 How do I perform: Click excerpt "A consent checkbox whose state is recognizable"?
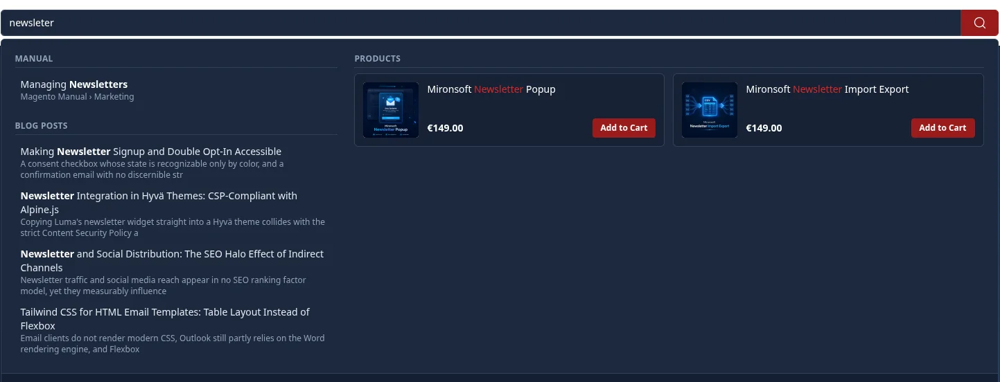(x=152, y=170)
